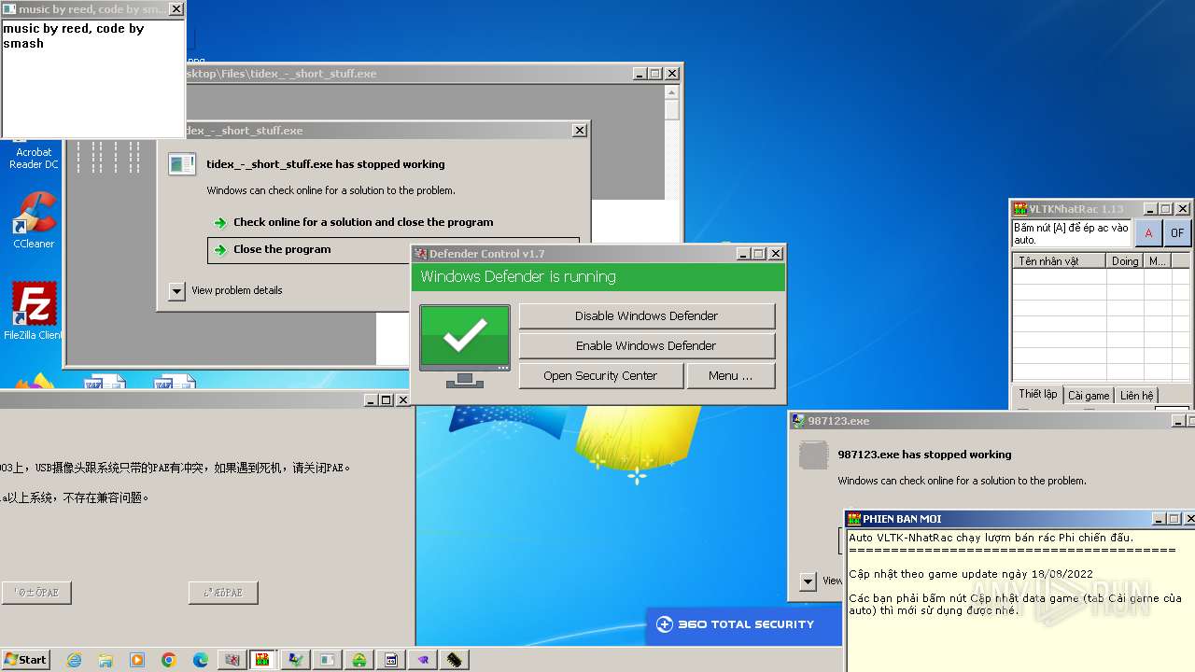Open the Start menu

tap(26, 660)
